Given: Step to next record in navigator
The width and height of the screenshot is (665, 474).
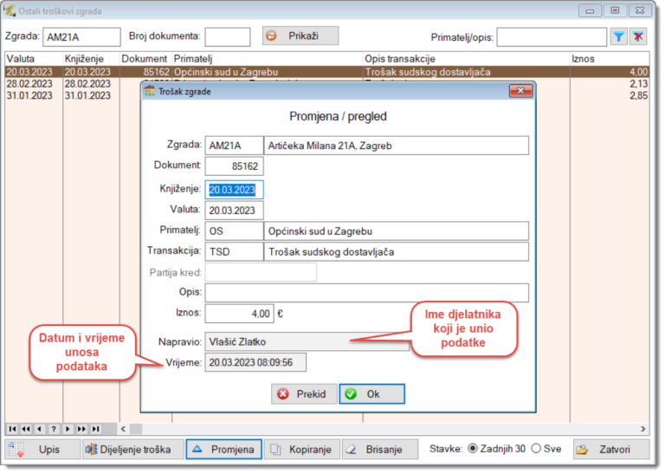Looking at the screenshot, I should pos(68,428).
